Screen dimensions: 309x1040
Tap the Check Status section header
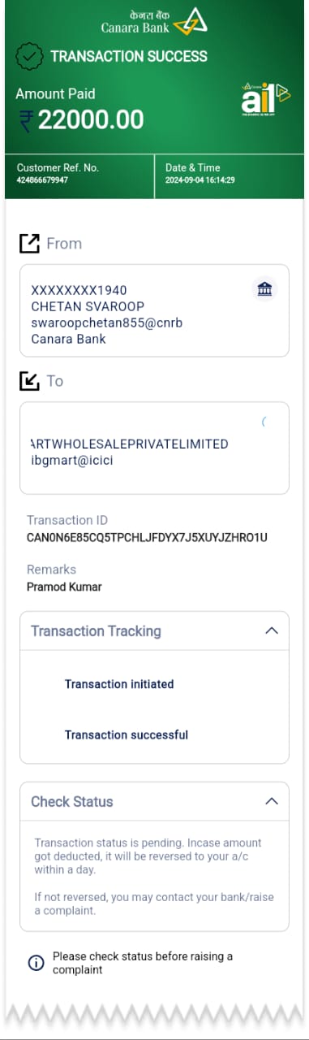pyautogui.click(x=154, y=802)
